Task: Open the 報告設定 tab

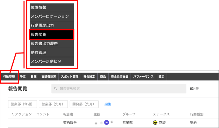Action: point(89,77)
